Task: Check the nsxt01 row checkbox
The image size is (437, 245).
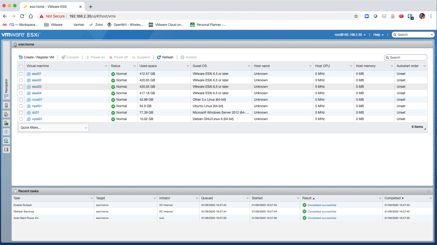Action: [x=21, y=106]
